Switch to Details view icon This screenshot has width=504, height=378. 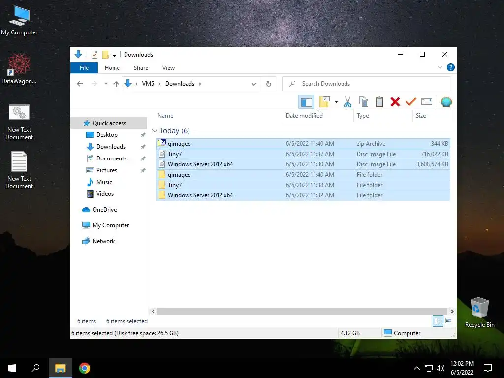coord(438,321)
